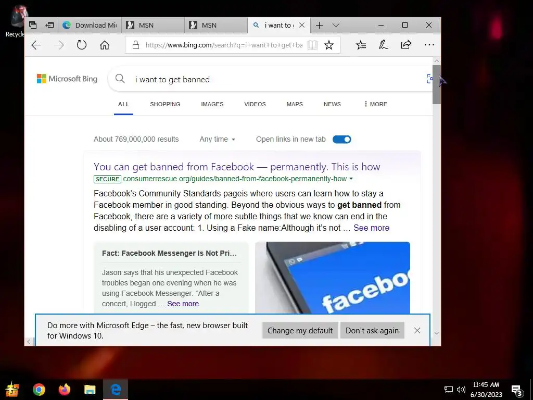Open File Explorer from the taskbar
533x400 pixels.
90,390
